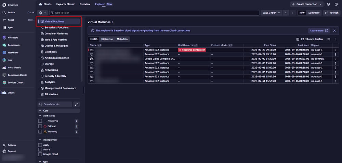This screenshot has height=163, width=342.
Task: Check the AWS cloud provider filter
Action: (40, 145)
